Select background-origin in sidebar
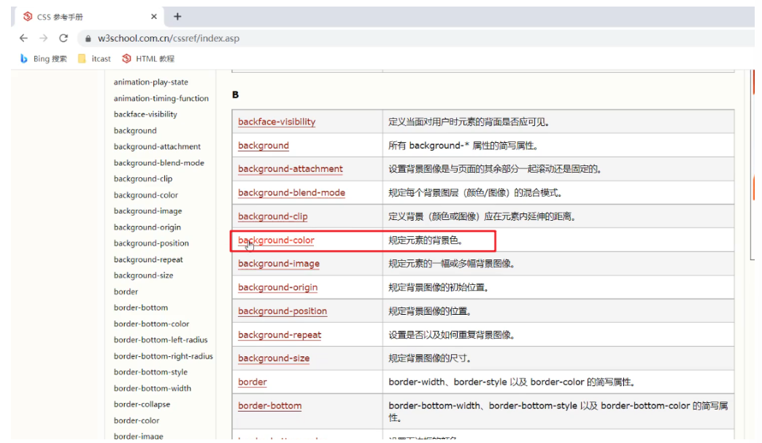The height and width of the screenshot is (443, 762). point(147,227)
